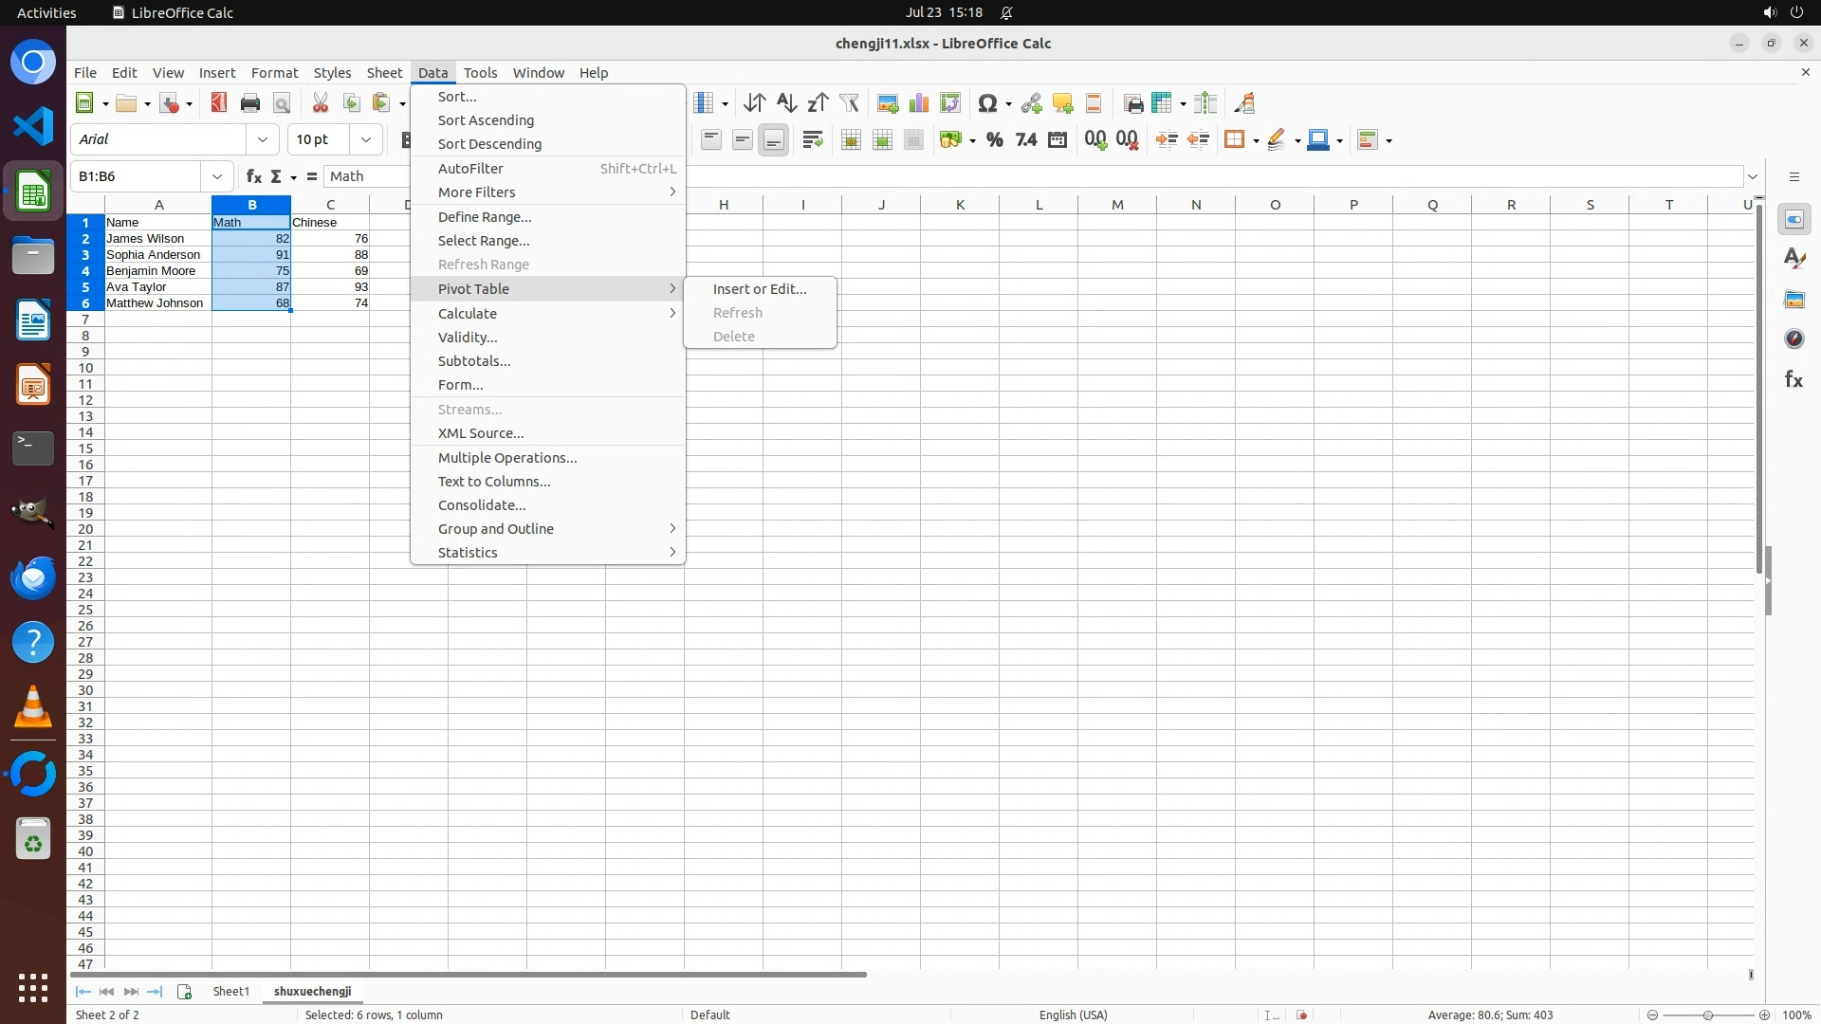This screenshot has width=1821, height=1024.
Task: Open the Navigator sidebar panel
Action: [1793, 339]
